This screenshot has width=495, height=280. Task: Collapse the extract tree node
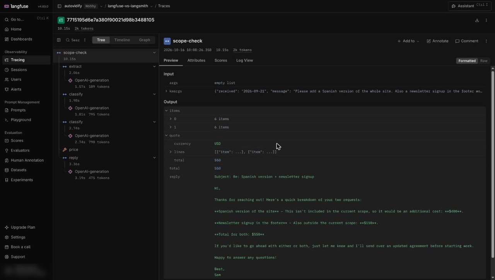click(154, 67)
